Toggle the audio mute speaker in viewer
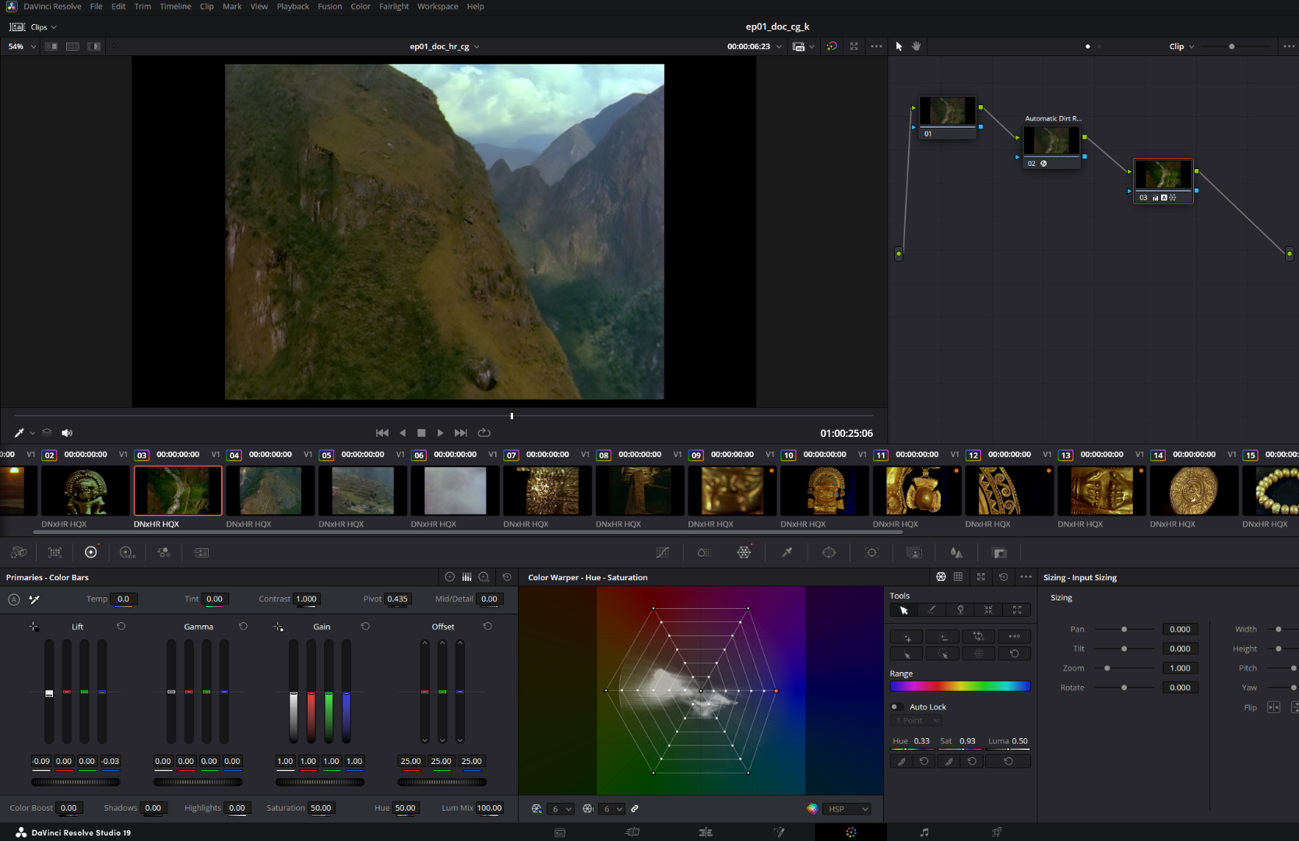1299x841 pixels. click(x=67, y=433)
